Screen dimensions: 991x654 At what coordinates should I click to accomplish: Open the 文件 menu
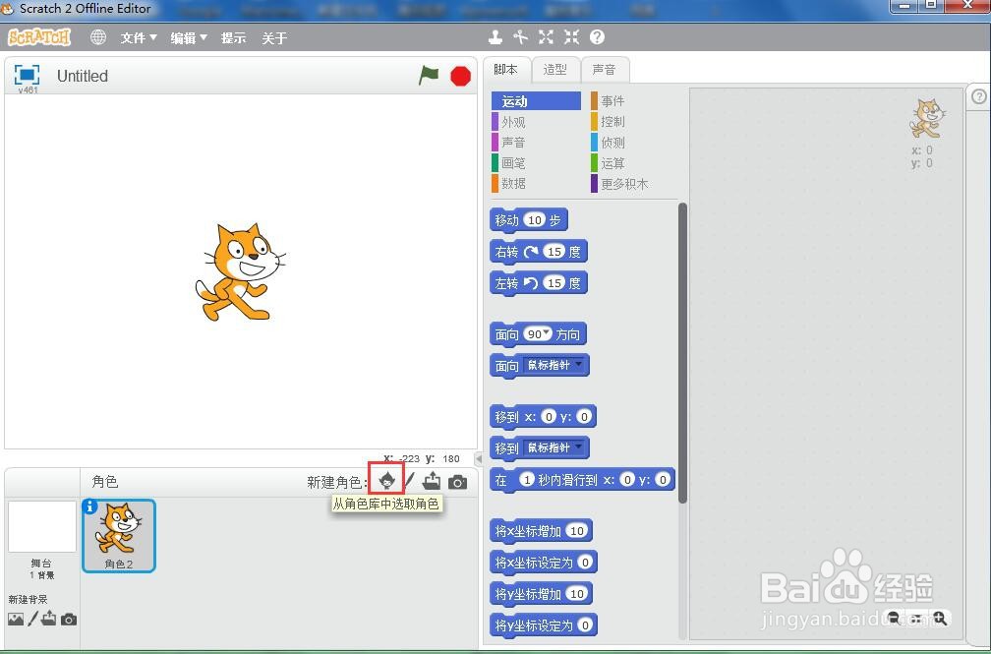tap(139, 38)
